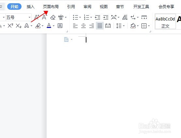Toggle justify alignment
The image size is (181, 138).
pos(100,26)
